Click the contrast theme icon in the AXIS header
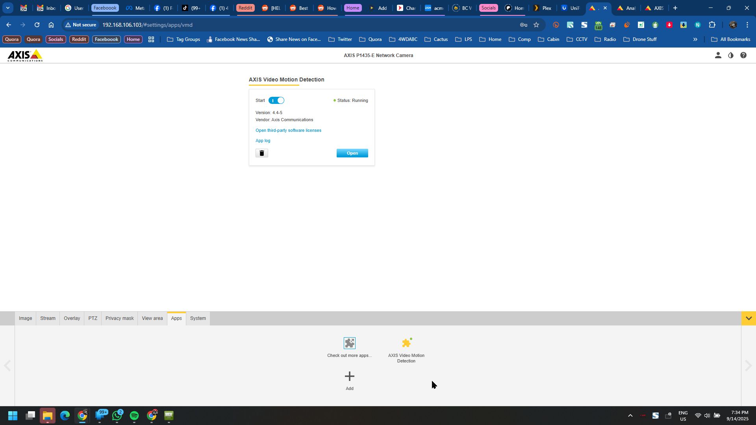The height and width of the screenshot is (425, 756). click(731, 55)
